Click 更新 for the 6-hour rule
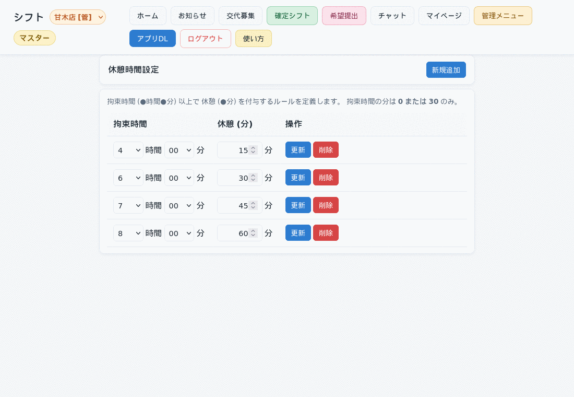574x397 pixels. 298,178
